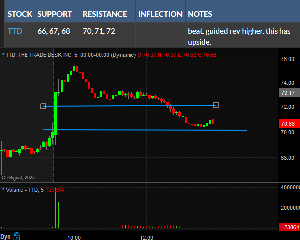Click the 123864 volume value marker
This screenshot has width=300, height=240.
pyautogui.click(x=289, y=227)
